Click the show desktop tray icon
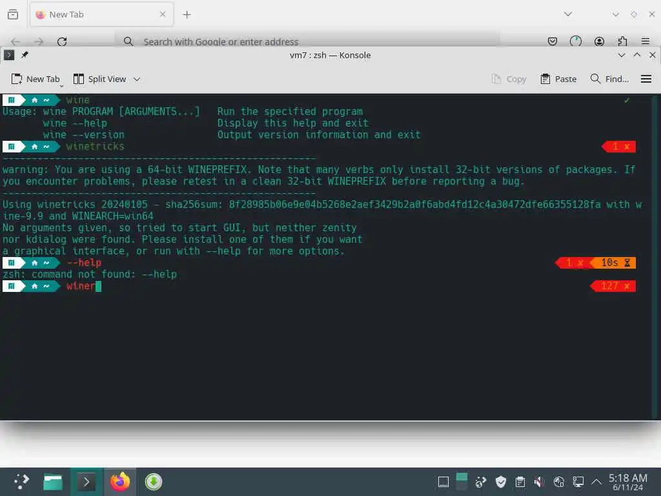Screen dimensions: 661x496 click(443, 482)
